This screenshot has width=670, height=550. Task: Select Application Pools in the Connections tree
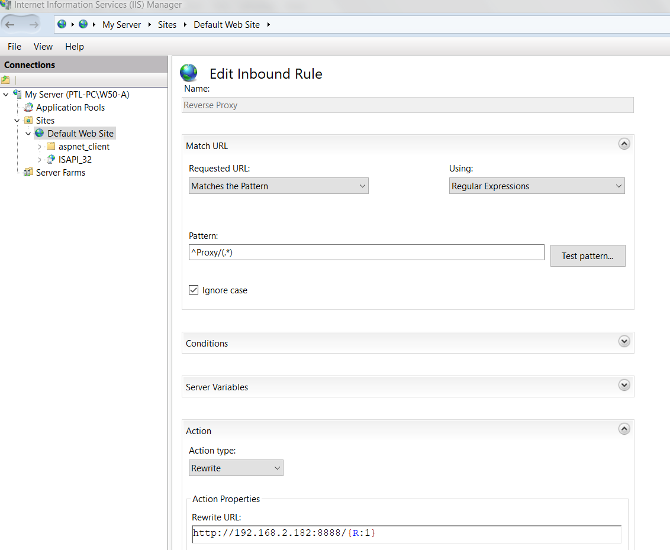70,107
